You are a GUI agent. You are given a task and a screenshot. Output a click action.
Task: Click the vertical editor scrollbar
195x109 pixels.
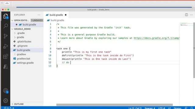point(194,50)
